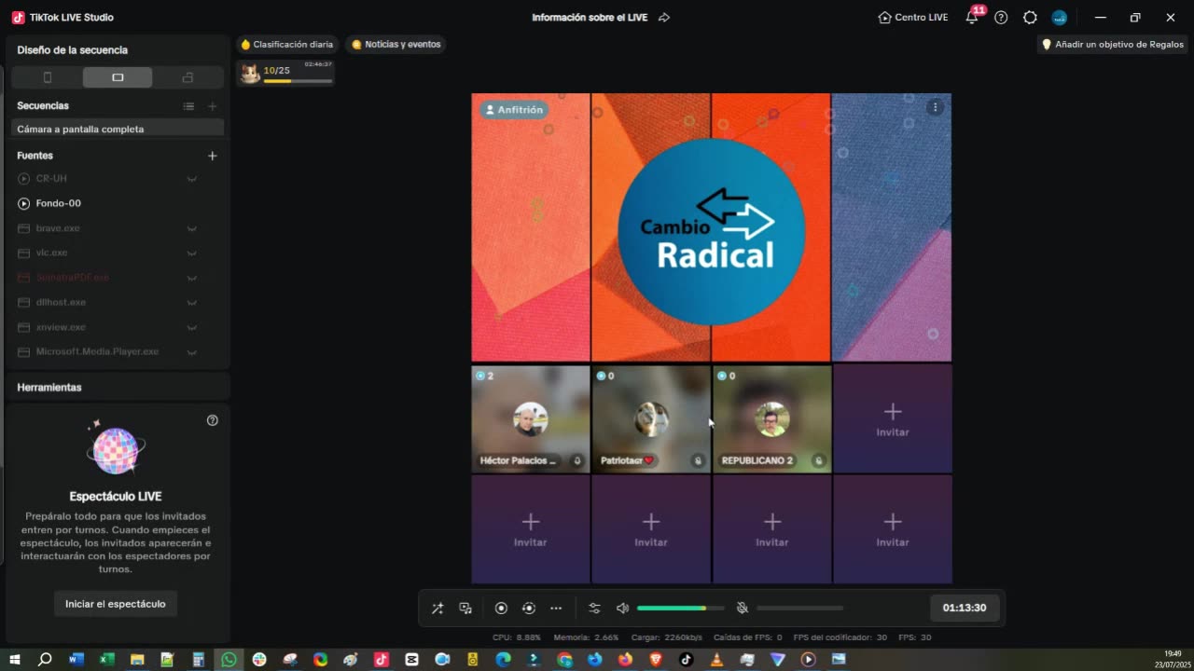Click the share arrow next to Información sobre el LIVE
The height and width of the screenshot is (671, 1194).
(x=664, y=18)
